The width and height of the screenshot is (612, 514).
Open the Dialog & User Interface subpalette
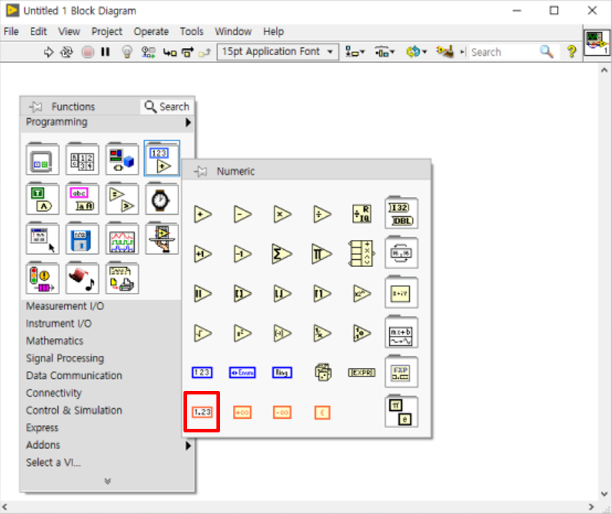(x=42, y=238)
